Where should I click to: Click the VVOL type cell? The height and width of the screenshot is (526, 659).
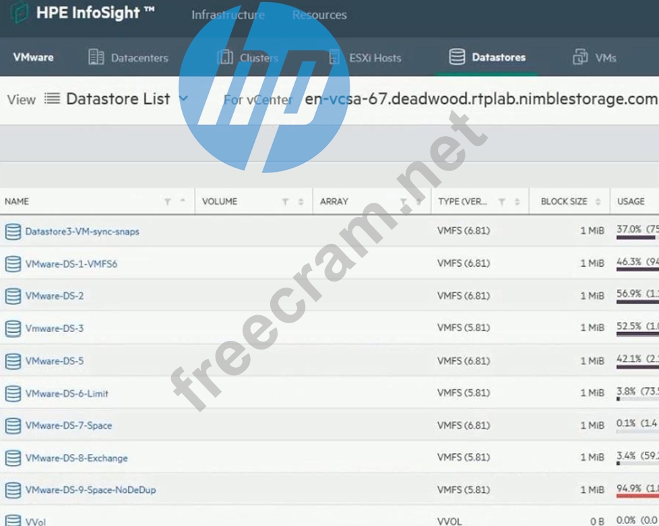point(449,521)
